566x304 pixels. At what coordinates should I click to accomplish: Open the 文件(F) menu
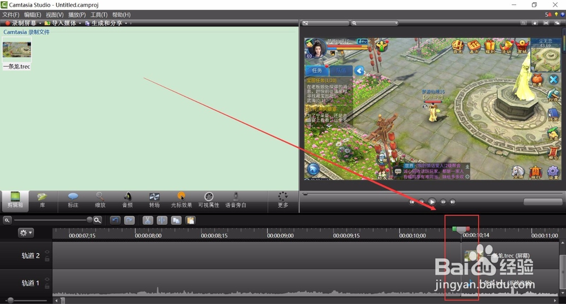pos(10,15)
